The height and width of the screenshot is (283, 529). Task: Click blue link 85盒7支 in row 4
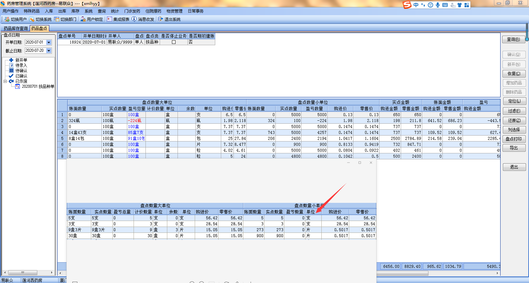pyautogui.click(x=136, y=133)
